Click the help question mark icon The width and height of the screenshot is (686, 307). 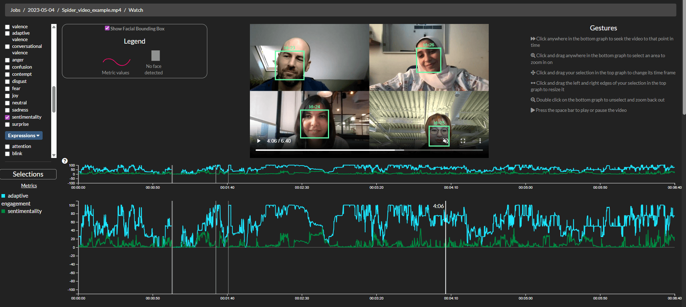tap(65, 161)
